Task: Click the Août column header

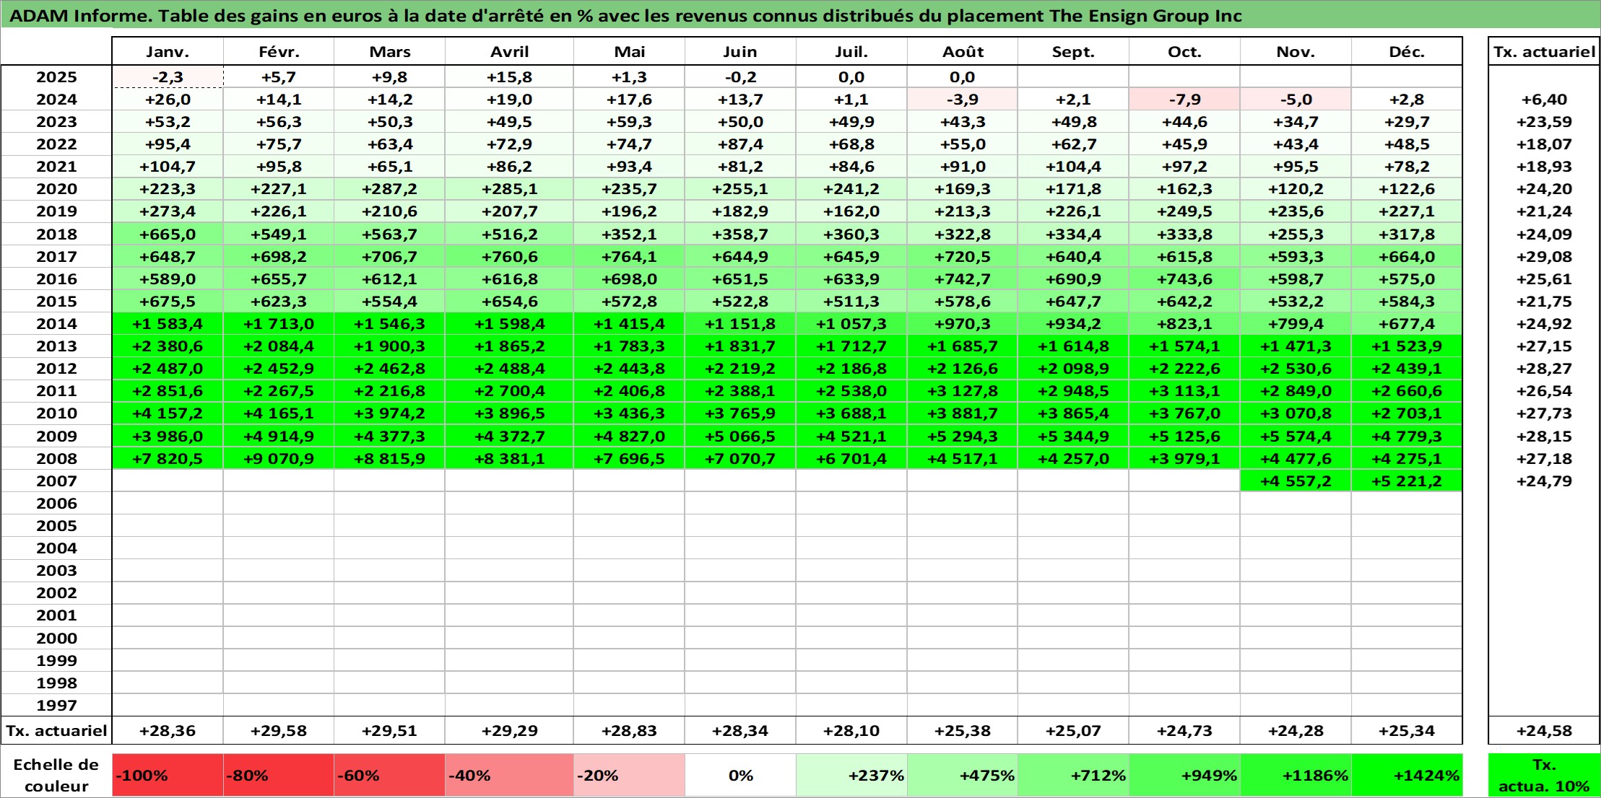Action: pos(963,51)
